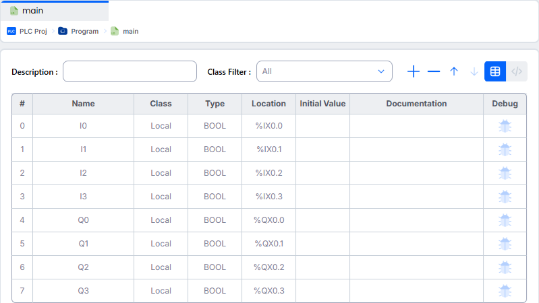The height and width of the screenshot is (303, 539).
Task: Switch to table view mode
Action: coord(495,71)
